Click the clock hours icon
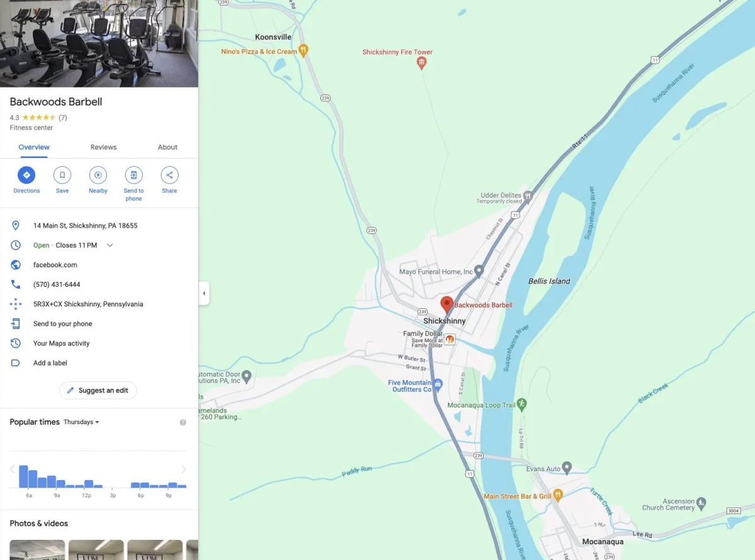Screen dimensions: 755x560 pyautogui.click(x=16, y=245)
